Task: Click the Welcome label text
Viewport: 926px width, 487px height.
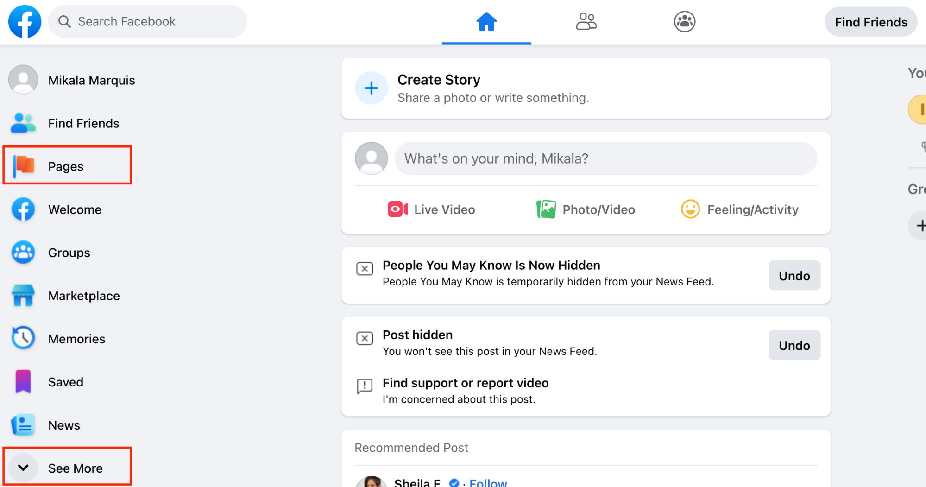Action: tap(75, 209)
